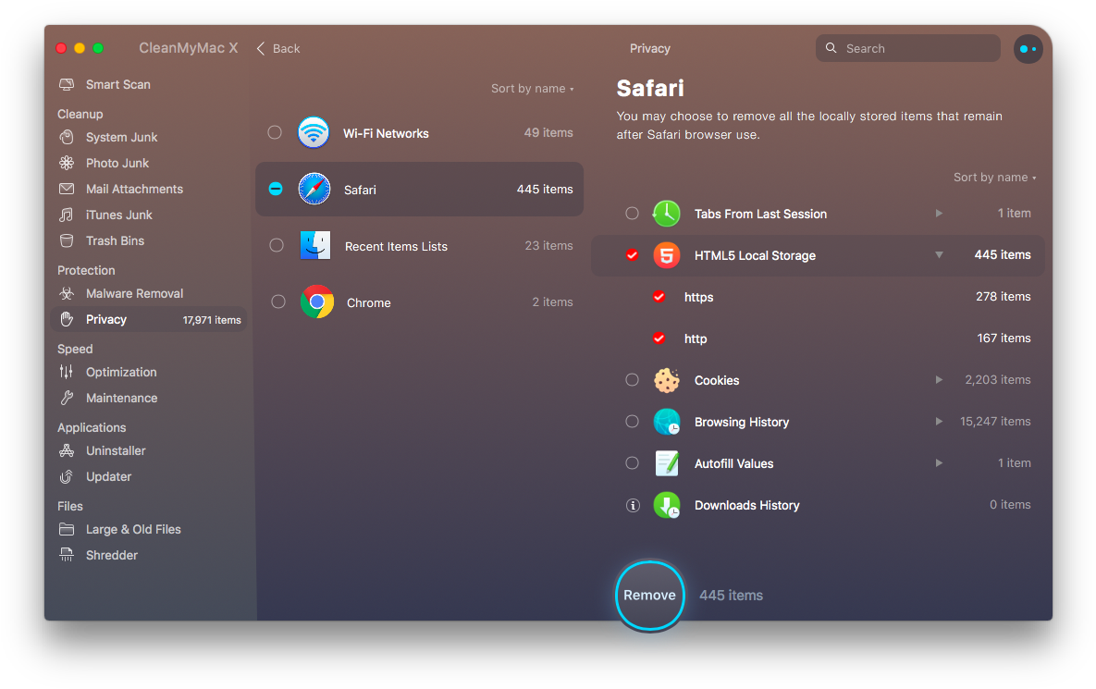
Task: Click the Chrome browser icon
Action: point(317,301)
